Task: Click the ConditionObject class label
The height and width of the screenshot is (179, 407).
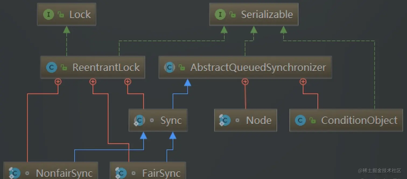Action: tap(359, 120)
